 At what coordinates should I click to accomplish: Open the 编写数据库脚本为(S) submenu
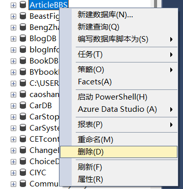(118, 39)
